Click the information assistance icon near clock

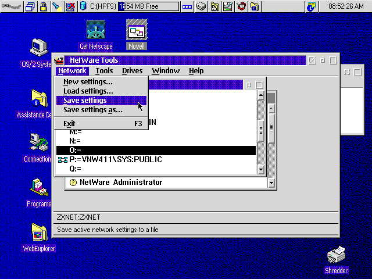[x=312, y=6]
